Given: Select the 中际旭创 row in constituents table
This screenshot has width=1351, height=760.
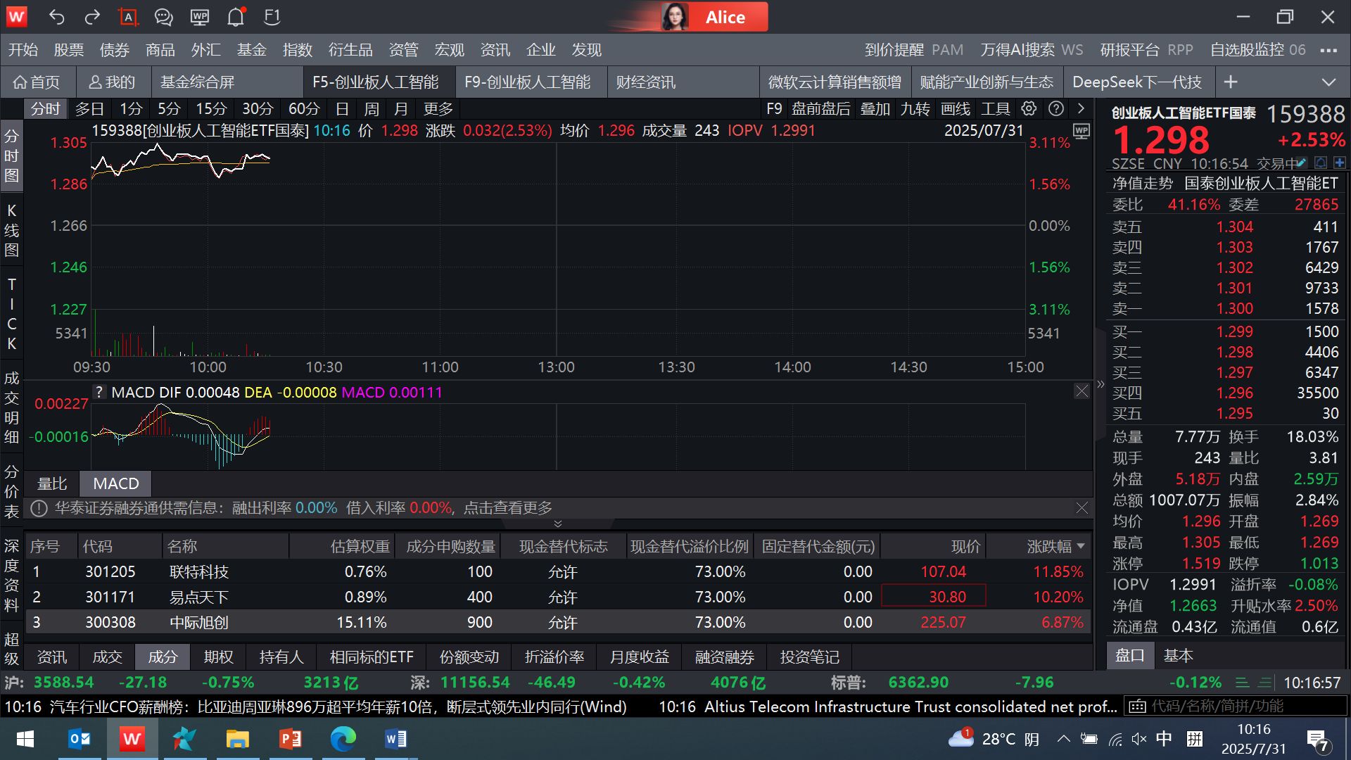Looking at the screenshot, I should [x=559, y=622].
